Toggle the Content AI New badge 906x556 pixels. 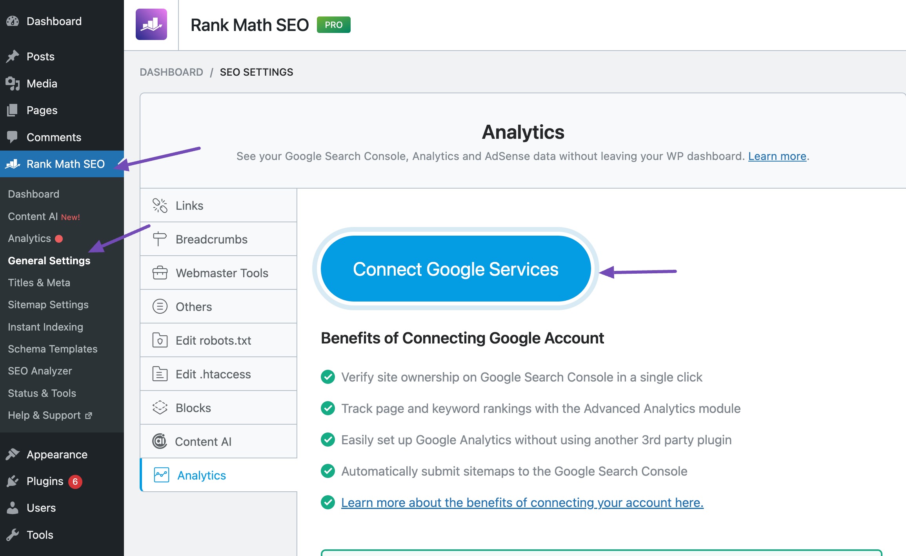72,217
